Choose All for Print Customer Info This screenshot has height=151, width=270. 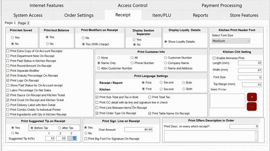132,58
